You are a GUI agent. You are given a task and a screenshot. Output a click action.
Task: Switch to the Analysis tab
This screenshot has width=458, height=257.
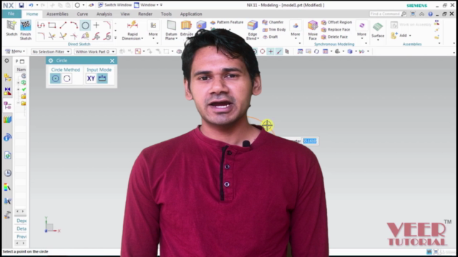(x=104, y=14)
